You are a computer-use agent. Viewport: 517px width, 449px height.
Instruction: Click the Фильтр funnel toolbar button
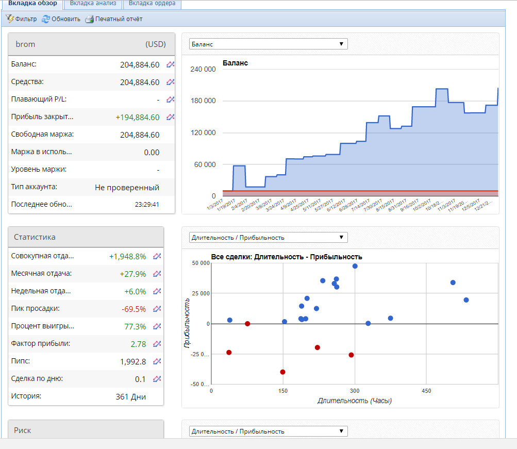[22, 19]
